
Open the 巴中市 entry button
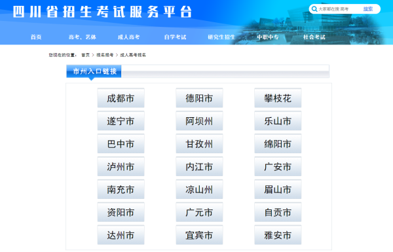coord(121,143)
